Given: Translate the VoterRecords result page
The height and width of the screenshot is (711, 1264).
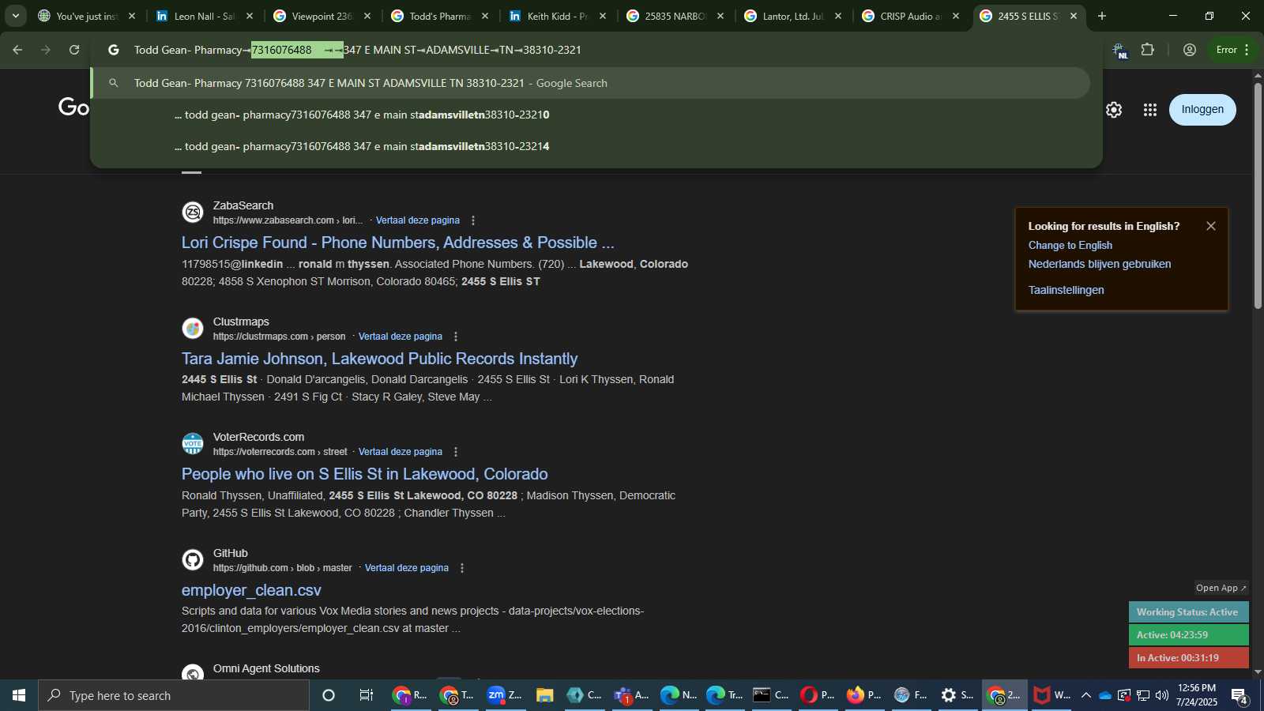Looking at the screenshot, I should click(x=401, y=452).
